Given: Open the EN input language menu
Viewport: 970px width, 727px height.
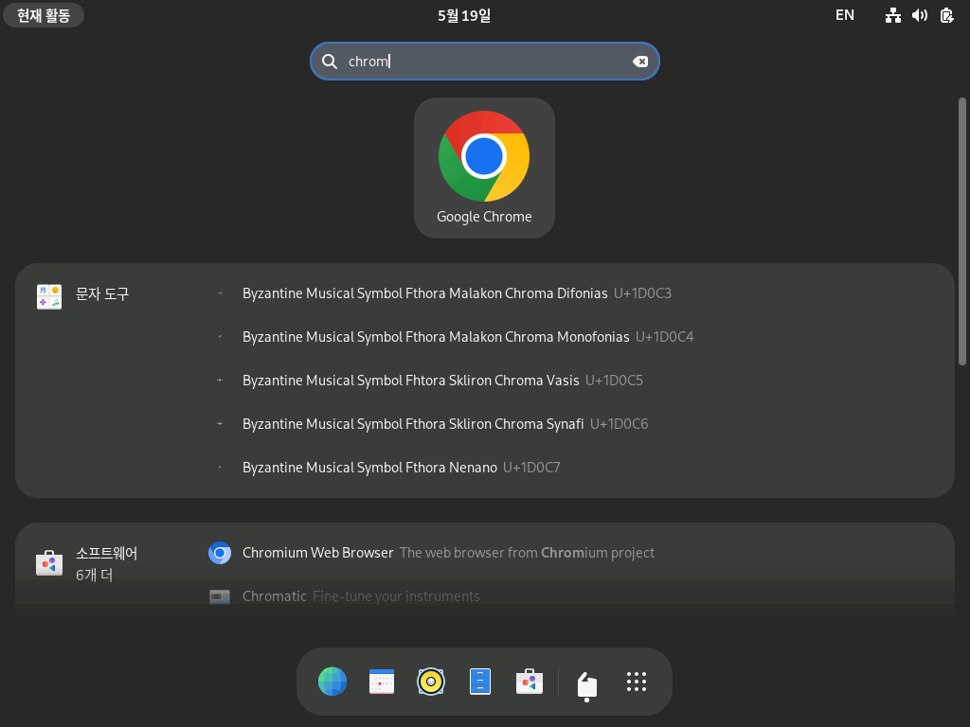Looking at the screenshot, I should 844,15.
